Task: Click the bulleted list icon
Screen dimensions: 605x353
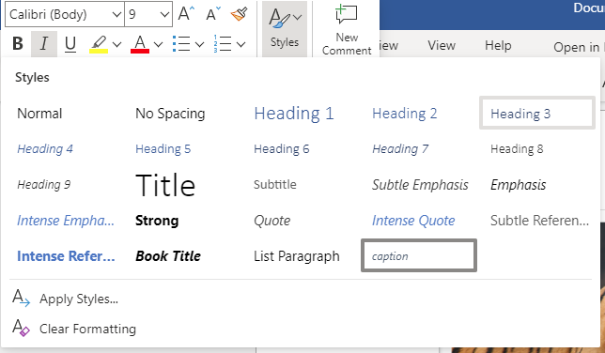Action: (x=181, y=44)
